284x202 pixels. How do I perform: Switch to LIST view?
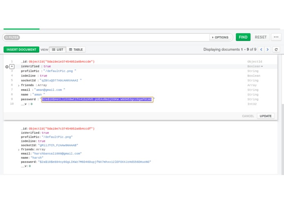[x=58, y=49]
